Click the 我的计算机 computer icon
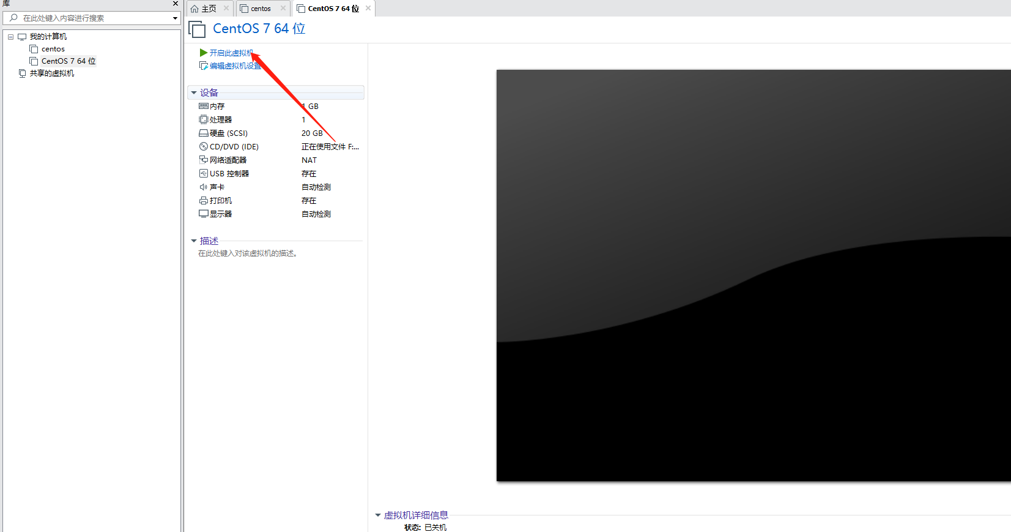The image size is (1011, 532). pos(22,37)
